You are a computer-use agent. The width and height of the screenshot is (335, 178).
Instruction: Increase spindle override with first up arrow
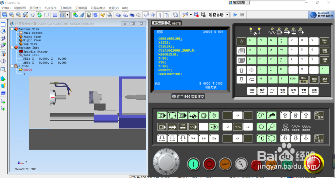285,115
